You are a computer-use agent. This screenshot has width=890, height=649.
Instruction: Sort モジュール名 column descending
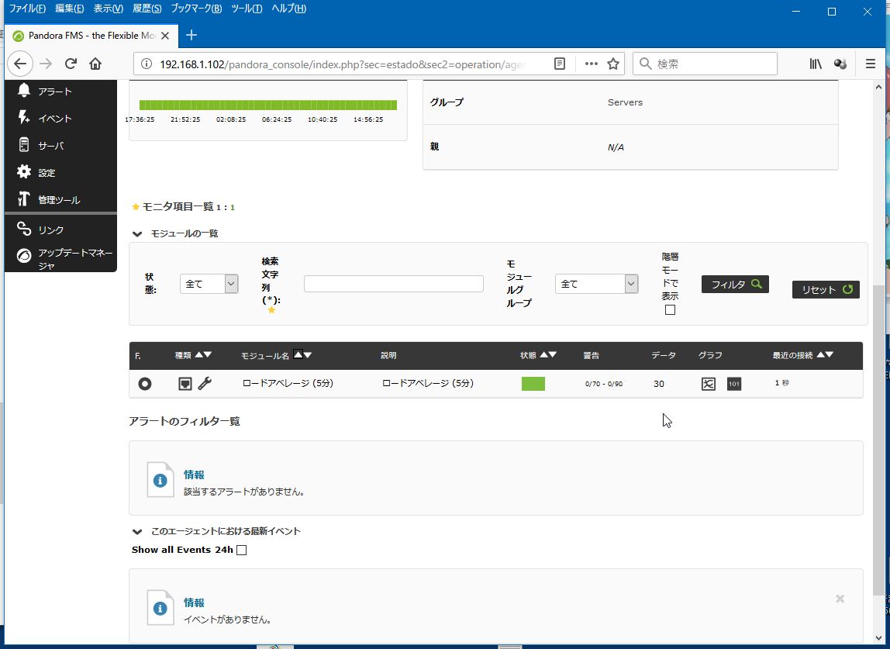pos(308,355)
